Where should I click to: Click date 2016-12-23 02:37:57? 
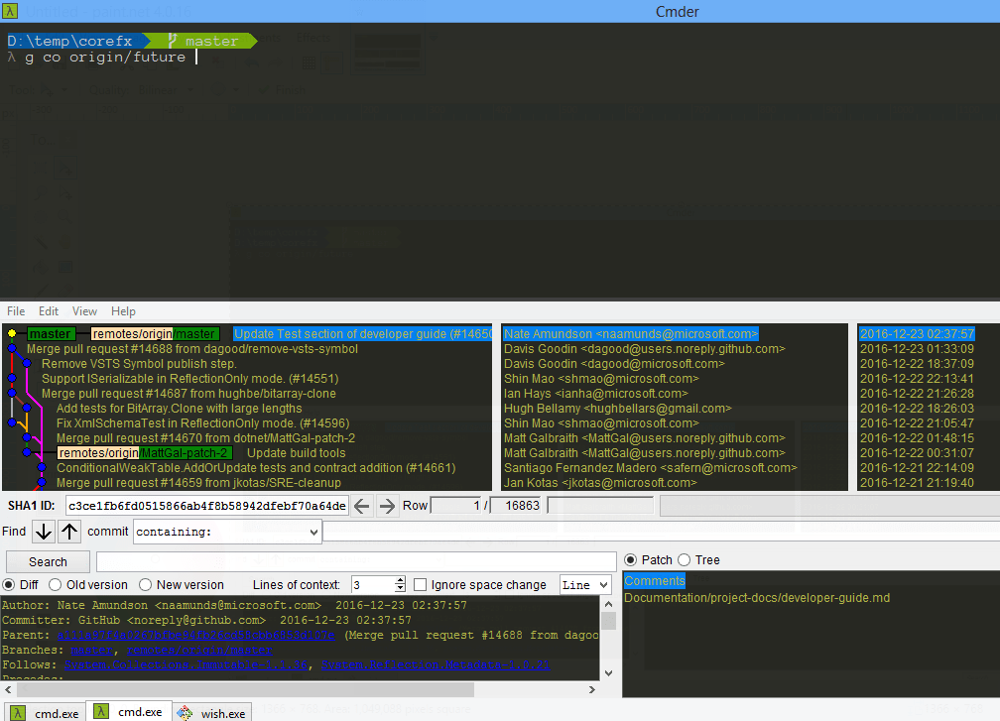(x=917, y=333)
